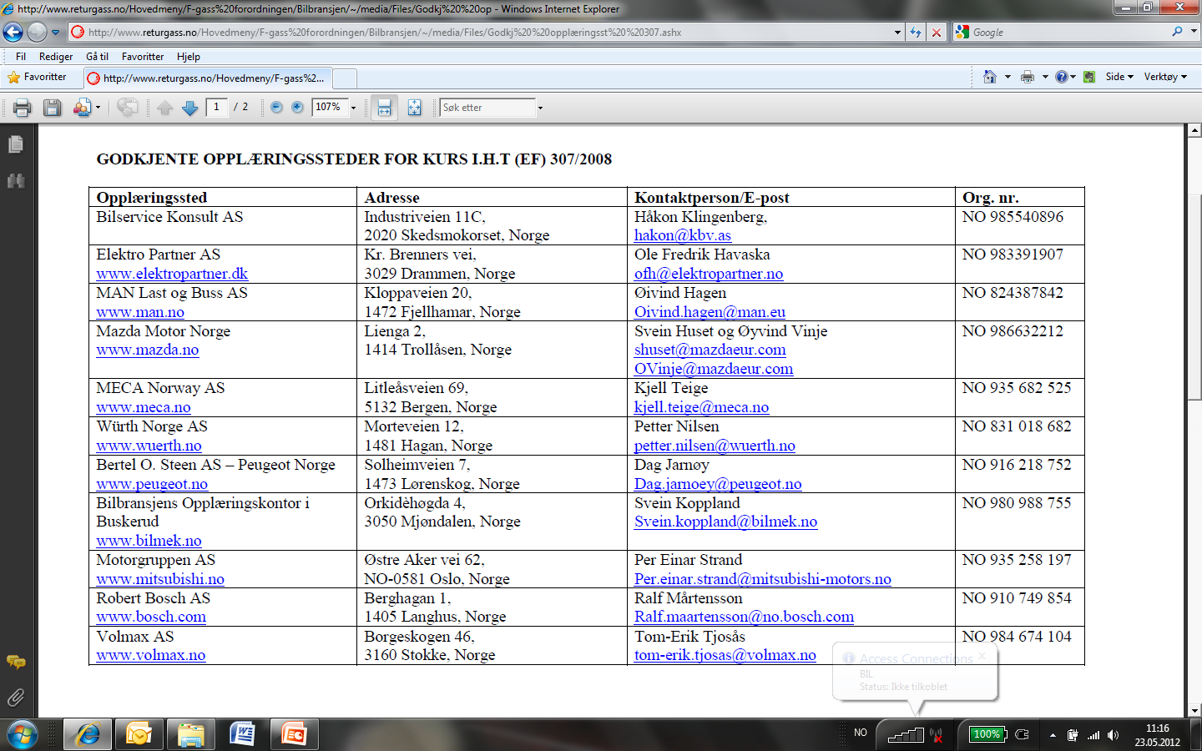Open a new blank tab
Image resolution: width=1202 pixels, height=751 pixels.
[x=345, y=78]
